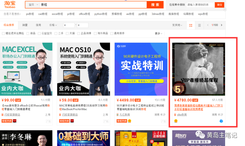245x146 pixels.
Task: Select the 综合排序 sorting tab
Action: (9, 25)
